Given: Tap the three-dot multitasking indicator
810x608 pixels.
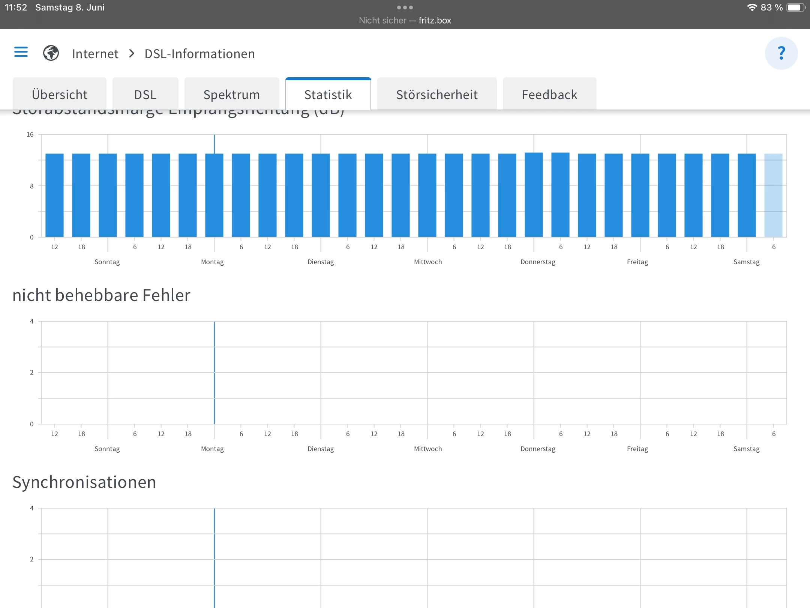Looking at the screenshot, I should click(405, 8).
